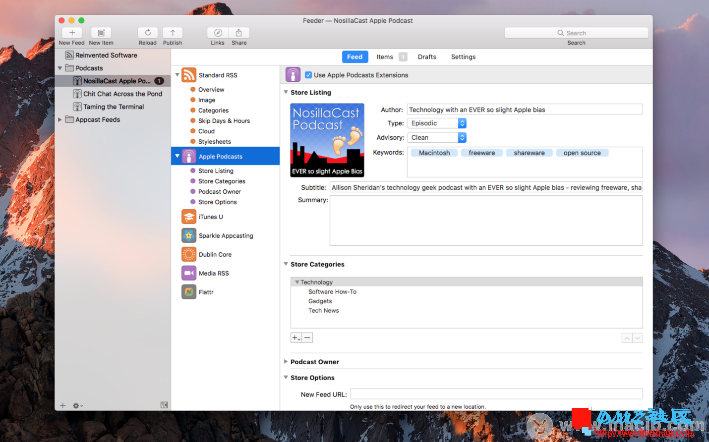Image resolution: width=709 pixels, height=442 pixels.
Task: Collapse the Store Listing section
Action: [286, 92]
